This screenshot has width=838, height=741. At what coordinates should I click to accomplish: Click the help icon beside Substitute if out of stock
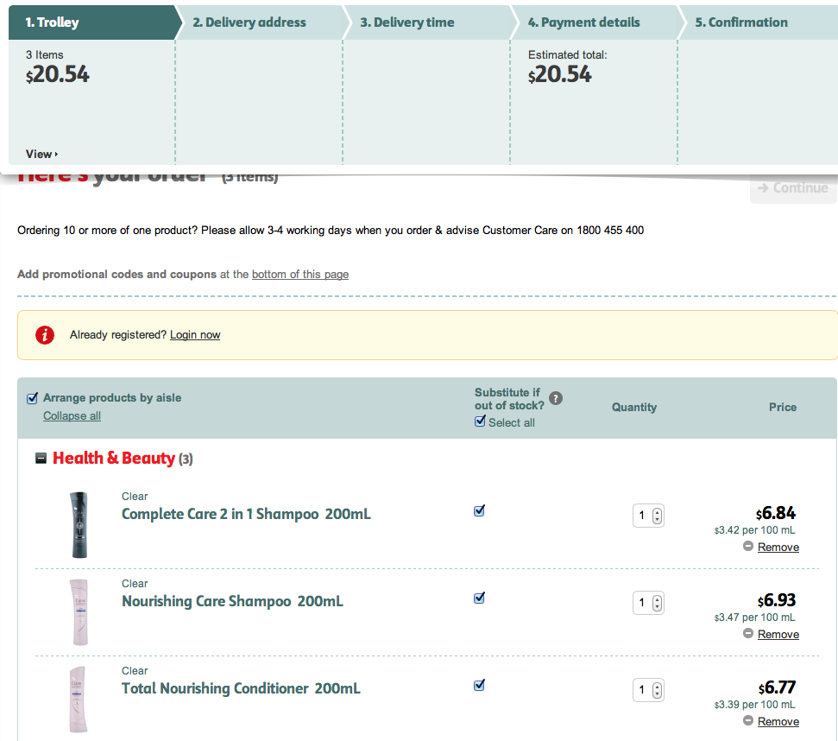pyautogui.click(x=556, y=398)
